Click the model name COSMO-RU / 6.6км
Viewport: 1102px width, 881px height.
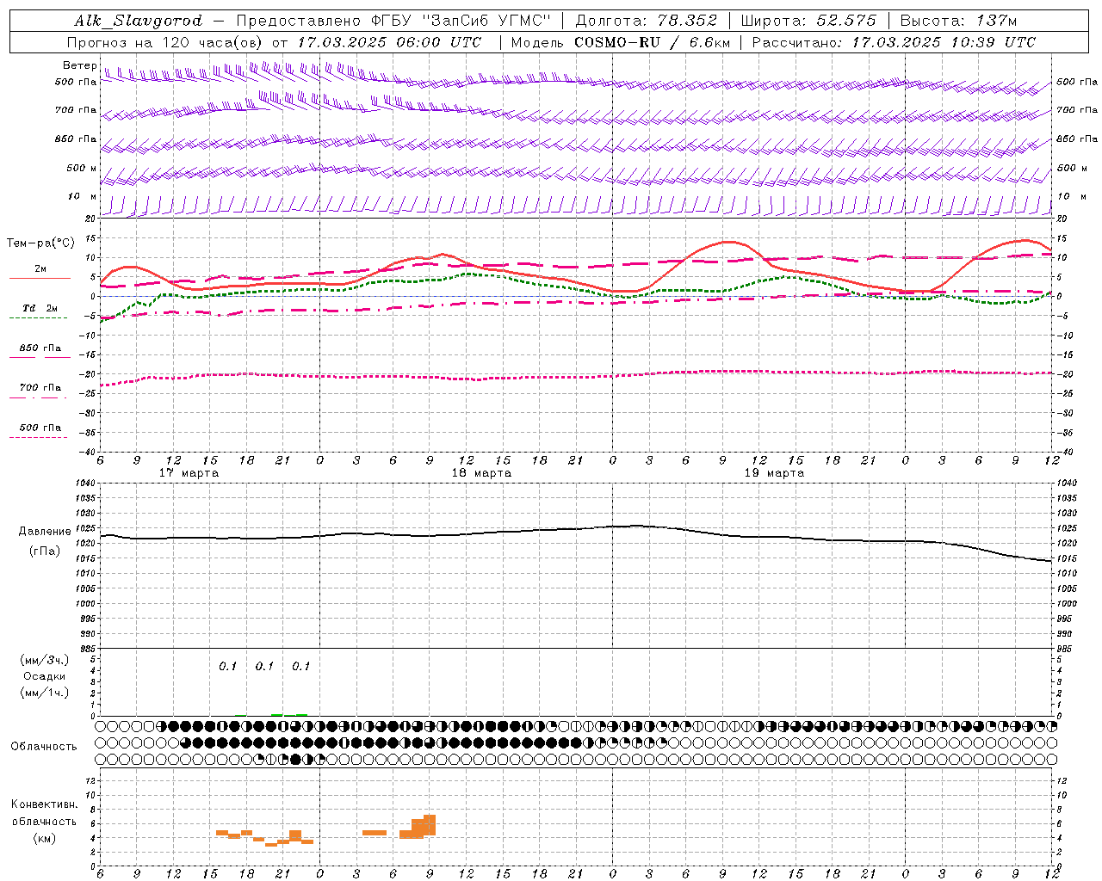pos(652,42)
